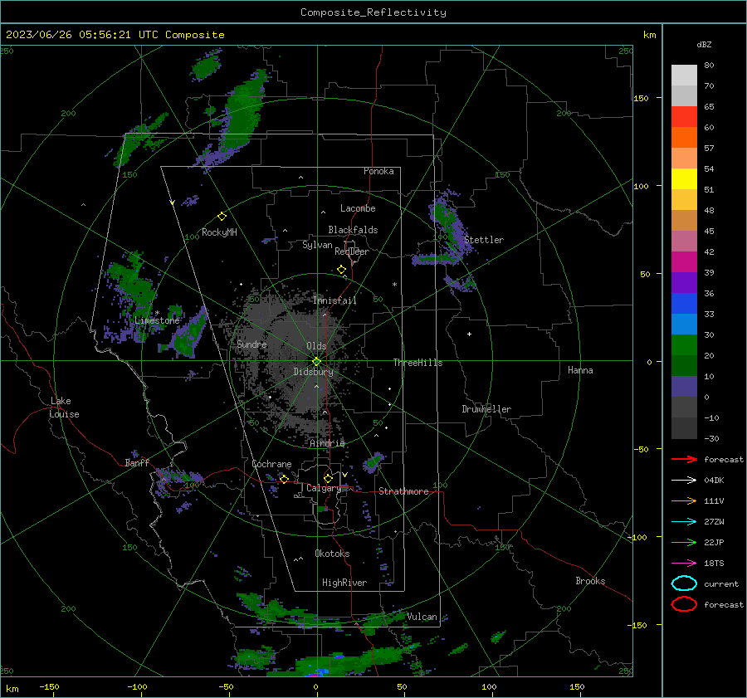Click the Stettler city label
The width and height of the screenshot is (747, 698).
[x=484, y=240]
